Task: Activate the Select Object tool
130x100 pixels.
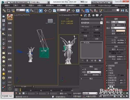Action: coord(28,11)
